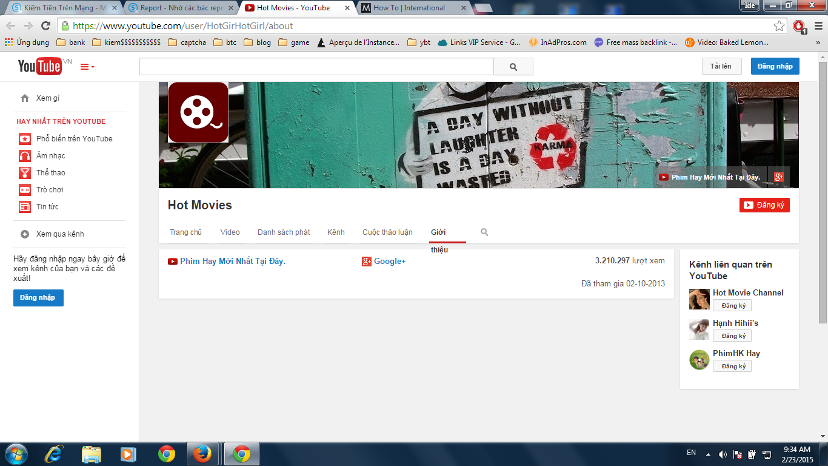Click the channel search magnifier icon
This screenshot has width=828, height=466.
484,232
